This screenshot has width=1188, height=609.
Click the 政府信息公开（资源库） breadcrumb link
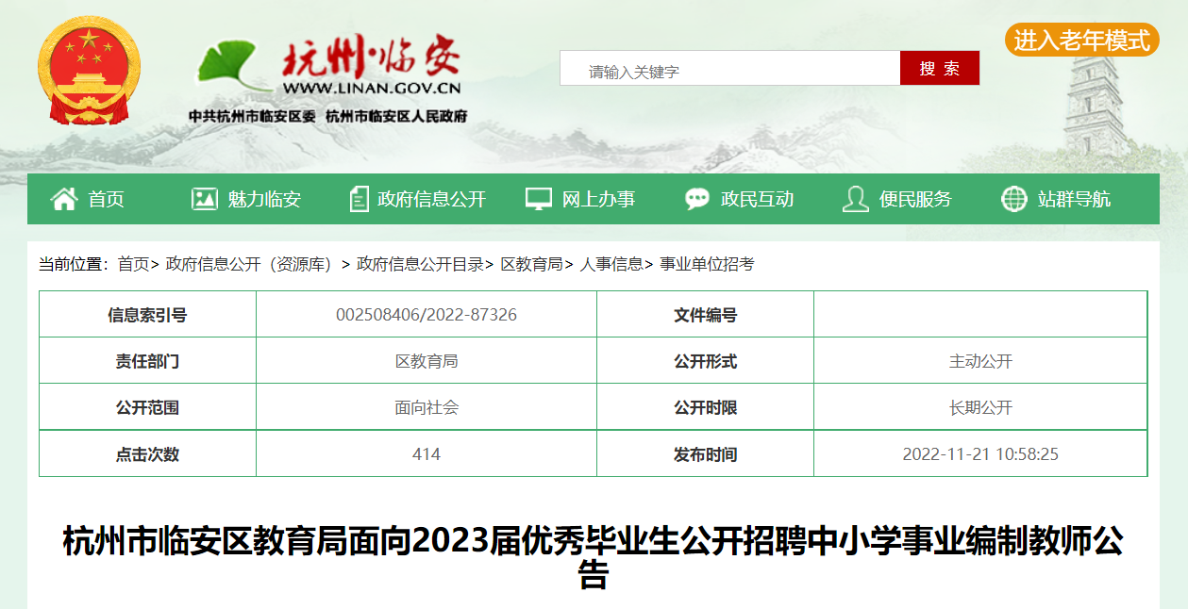tap(250, 264)
